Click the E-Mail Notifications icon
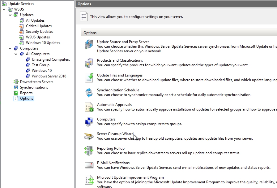Image resolution: width=277 pixels, height=188 pixels. point(89,165)
